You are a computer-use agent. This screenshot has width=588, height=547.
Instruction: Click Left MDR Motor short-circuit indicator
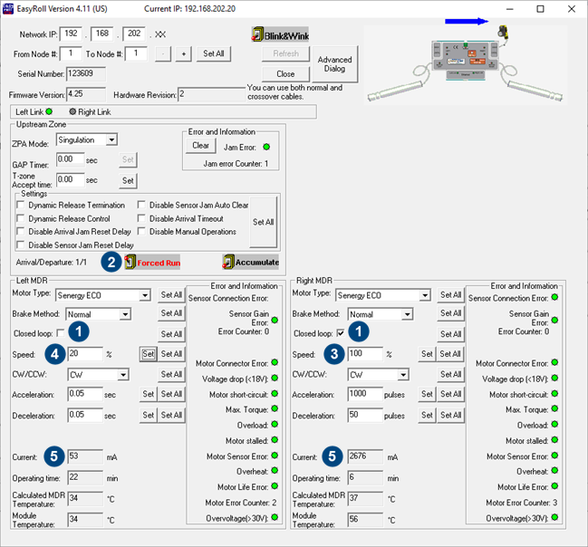[275, 394]
